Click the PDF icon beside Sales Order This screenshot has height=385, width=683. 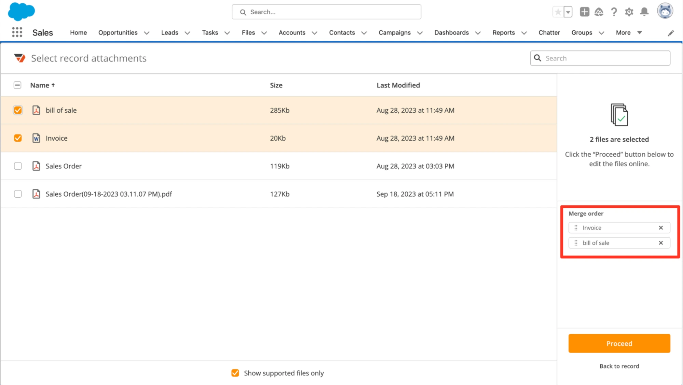pos(36,166)
